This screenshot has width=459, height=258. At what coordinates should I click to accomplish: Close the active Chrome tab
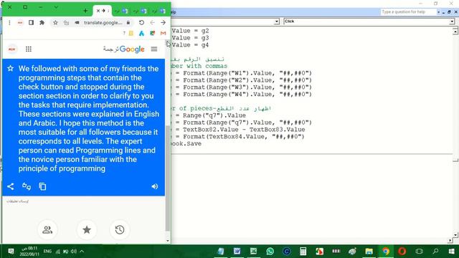click(98, 11)
